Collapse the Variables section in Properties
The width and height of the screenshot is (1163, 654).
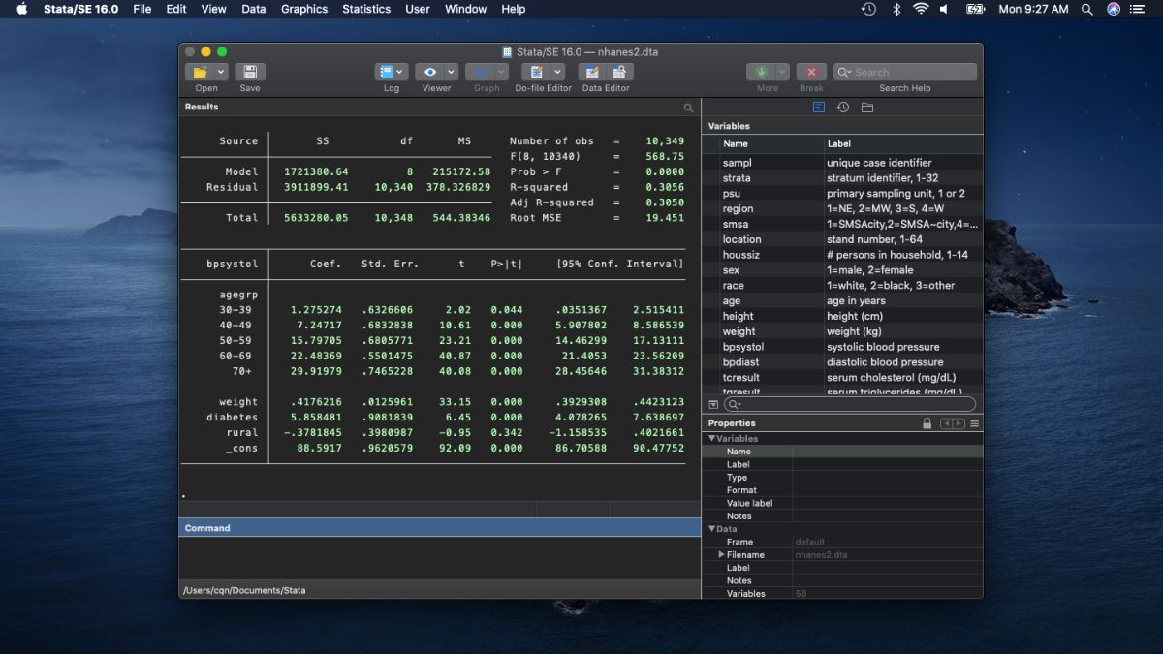[x=711, y=439]
